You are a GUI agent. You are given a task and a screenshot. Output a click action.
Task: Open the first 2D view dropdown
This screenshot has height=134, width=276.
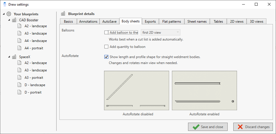pos(161,33)
